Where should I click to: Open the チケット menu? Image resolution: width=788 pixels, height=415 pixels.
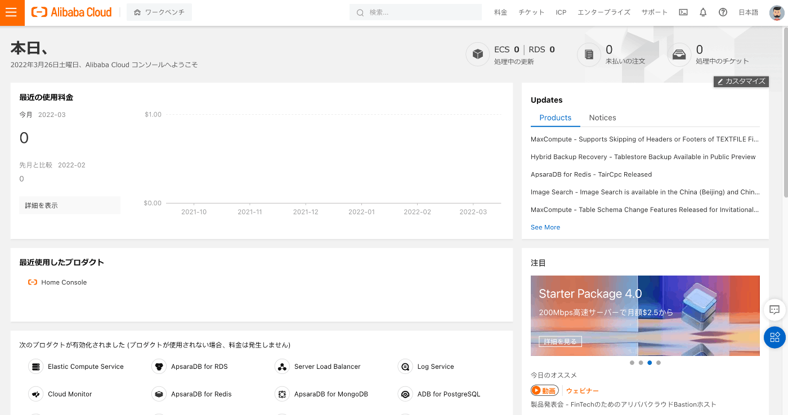click(531, 12)
